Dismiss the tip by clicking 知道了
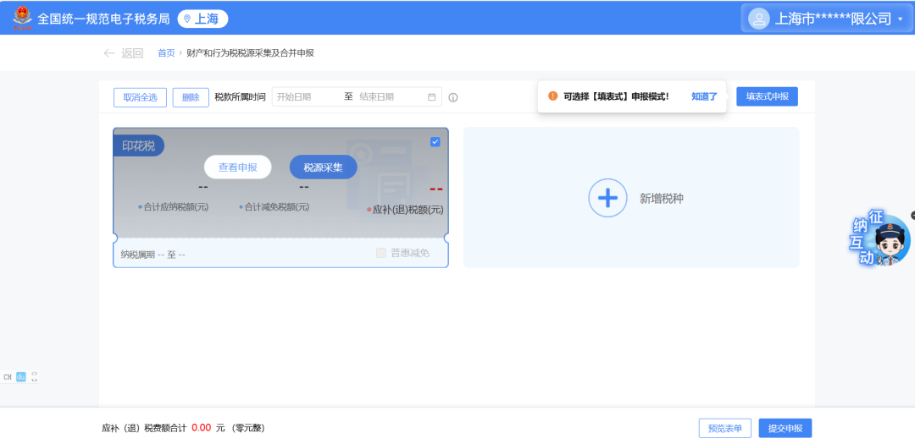Image resolution: width=915 pixels, height=444 pixels. [704, 96]
